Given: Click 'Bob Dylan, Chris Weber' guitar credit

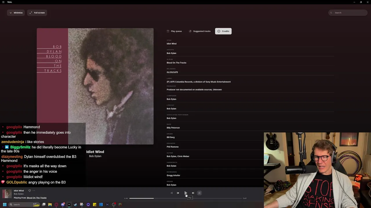Looking at the screenshot, I should click(178, 156).
